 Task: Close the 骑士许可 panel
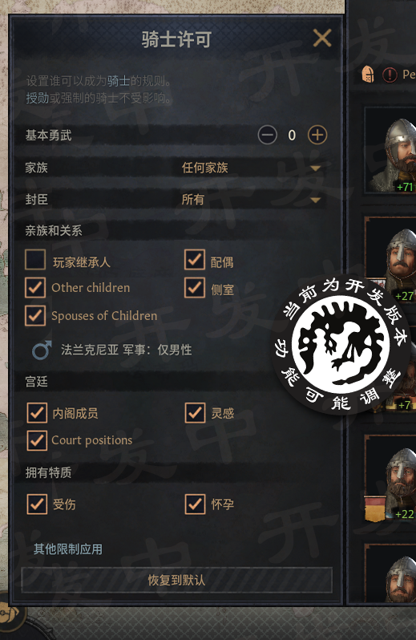pyautogui.click(x=322, y=38)
